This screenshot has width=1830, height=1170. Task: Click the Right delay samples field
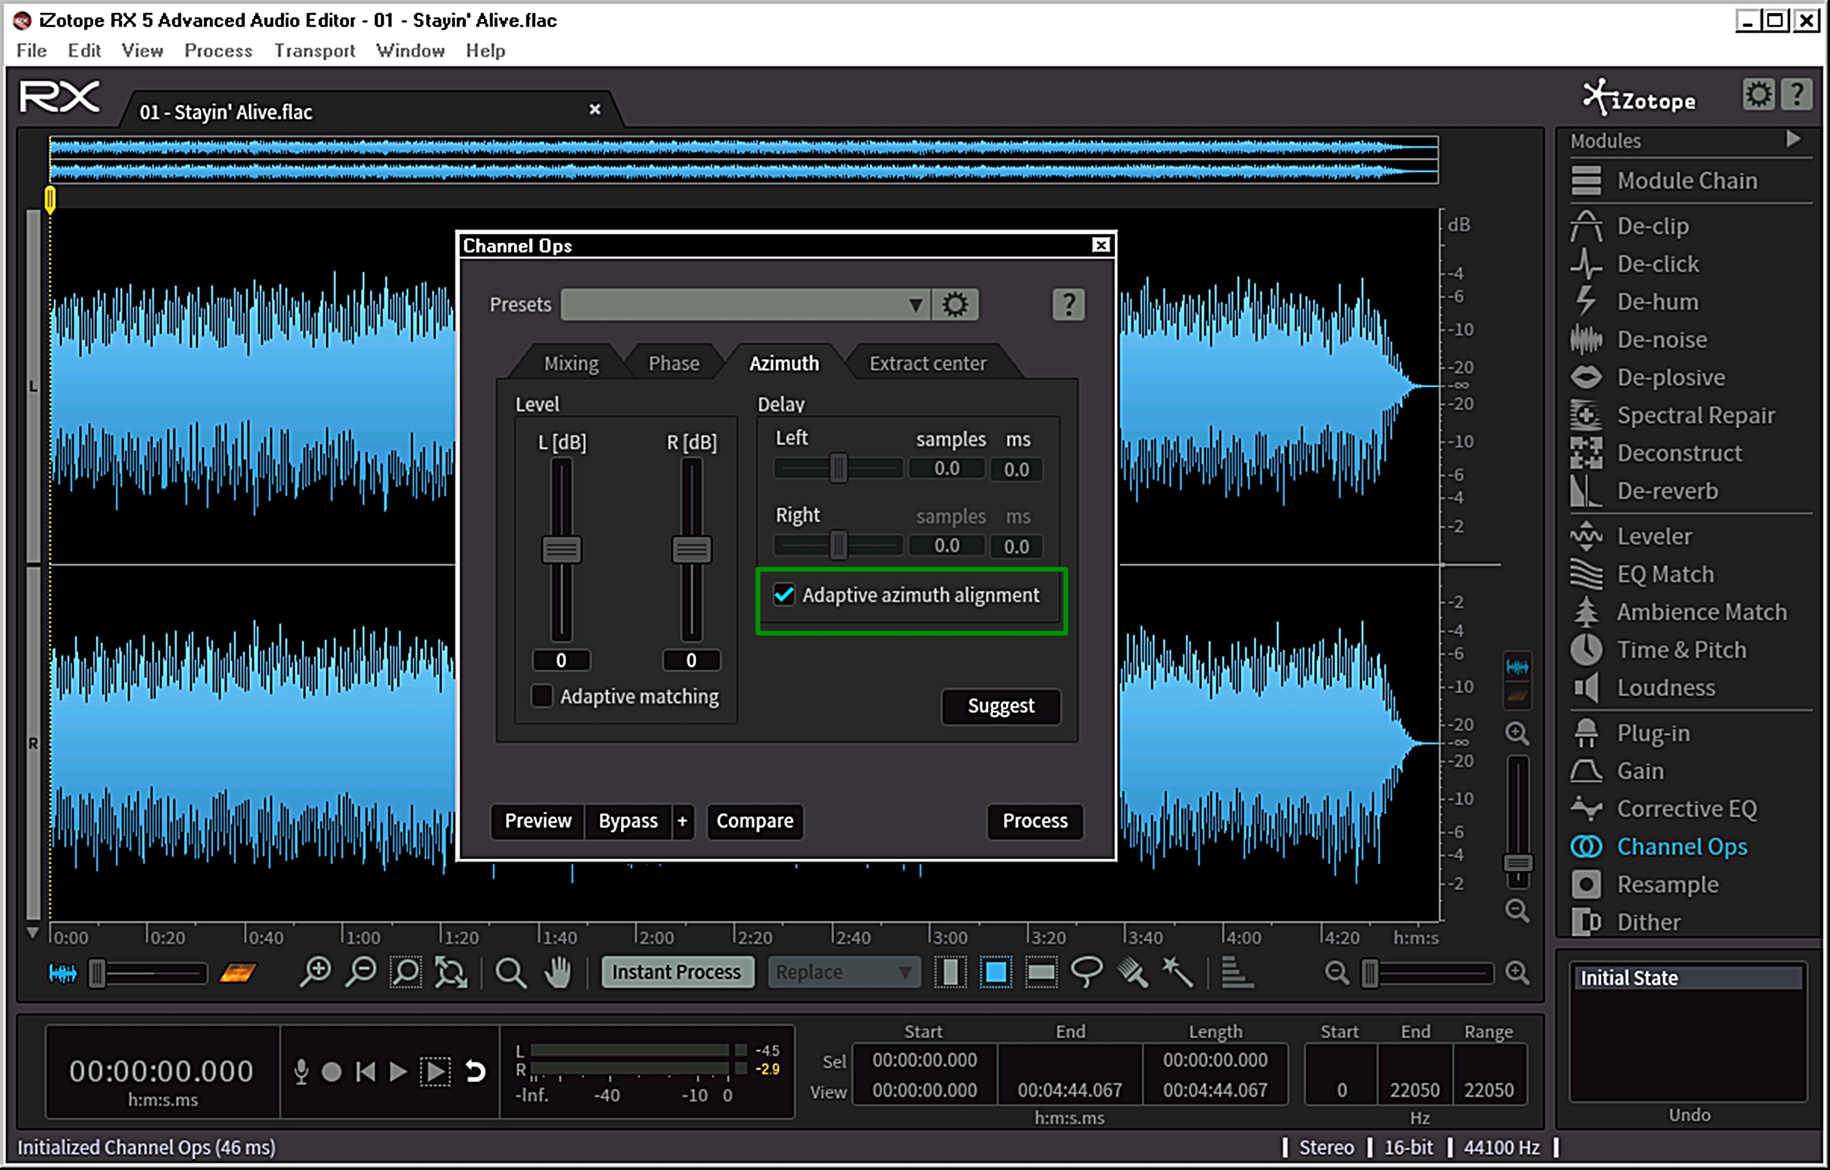946,546
